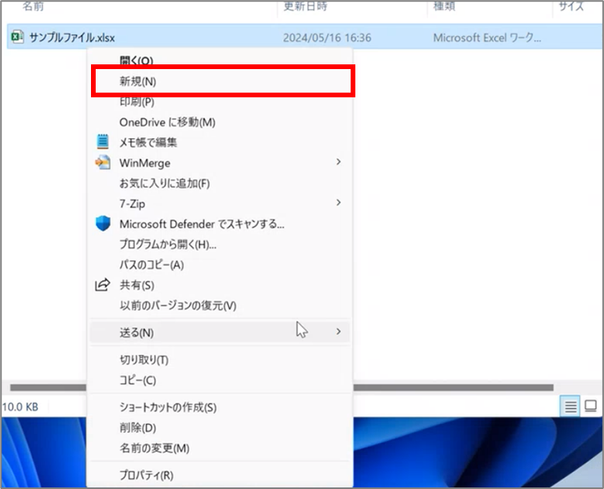Choose 以前のバージョンの復元(V)
The width and height of the screenshot is (604, 489).
pyautogui.click(x=220, y=305)
